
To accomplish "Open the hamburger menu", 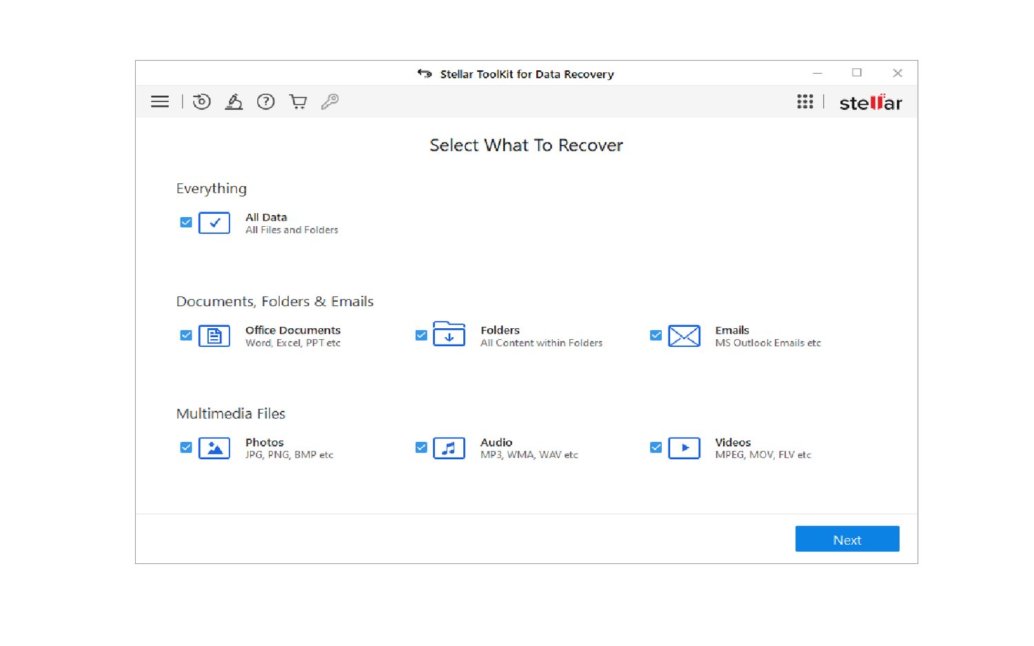I will [160, 102].
